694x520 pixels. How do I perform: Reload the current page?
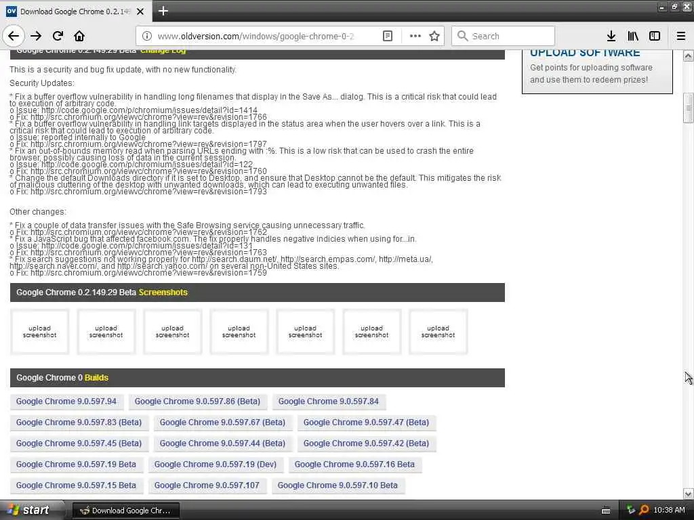pos(58,36)
